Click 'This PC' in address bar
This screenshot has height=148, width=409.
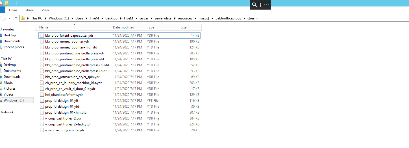tap(37, 18)
